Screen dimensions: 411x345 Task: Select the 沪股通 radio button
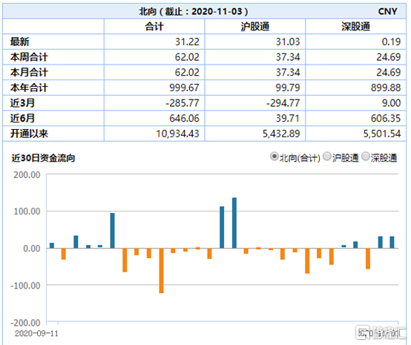(x=327, y=157)
